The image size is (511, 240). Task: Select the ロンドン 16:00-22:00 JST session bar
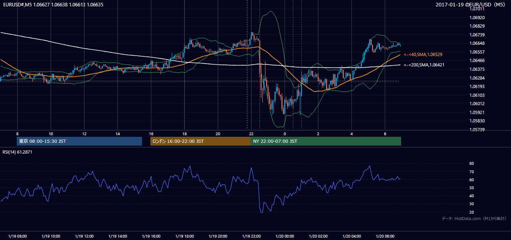(x=200, y=141)
